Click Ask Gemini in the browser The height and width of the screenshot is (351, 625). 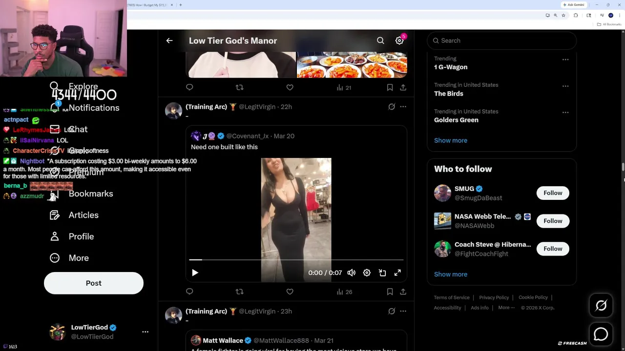point(574,5)
